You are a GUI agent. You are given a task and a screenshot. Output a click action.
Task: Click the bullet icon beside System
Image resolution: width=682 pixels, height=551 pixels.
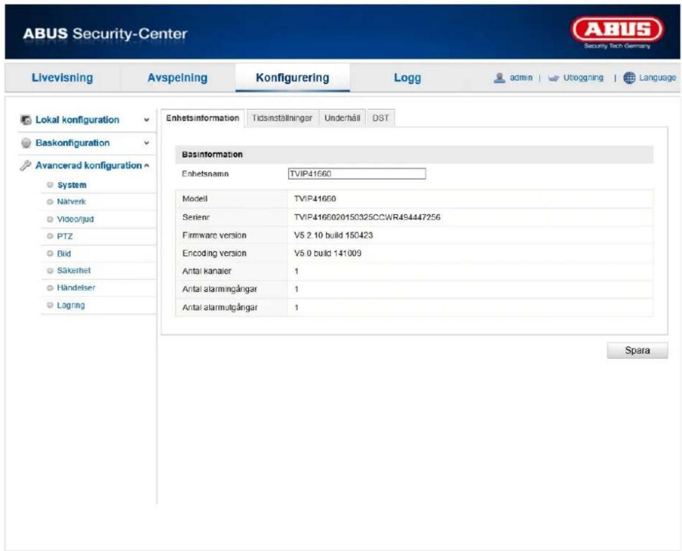pos(50,185)
